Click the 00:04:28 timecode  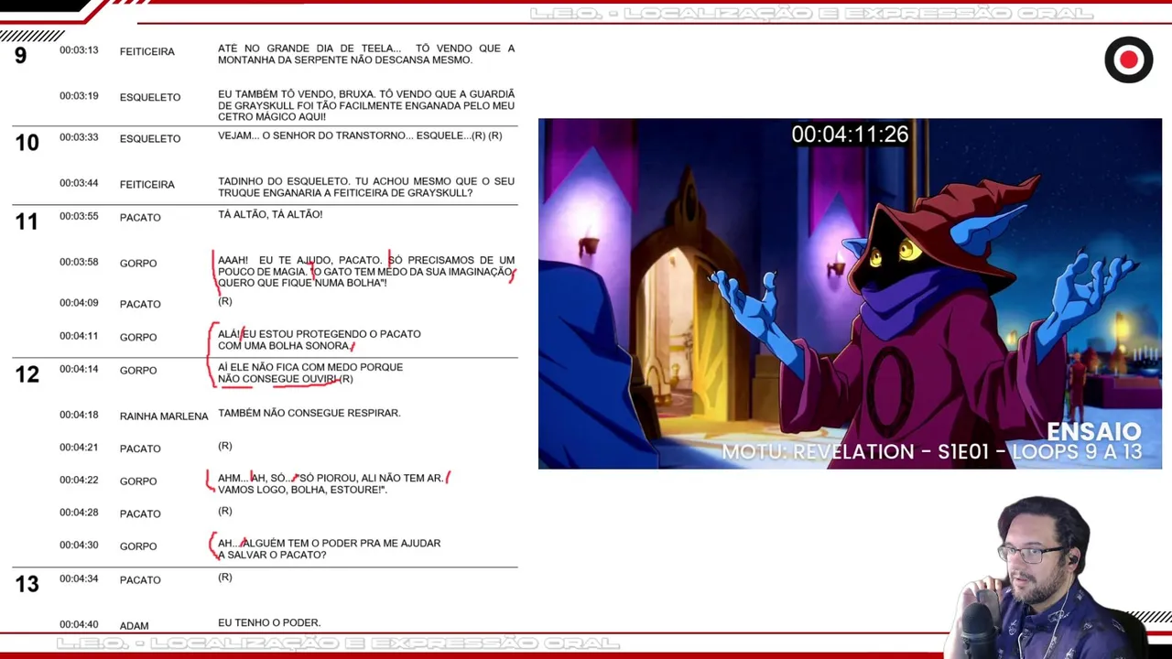[79, 513]
